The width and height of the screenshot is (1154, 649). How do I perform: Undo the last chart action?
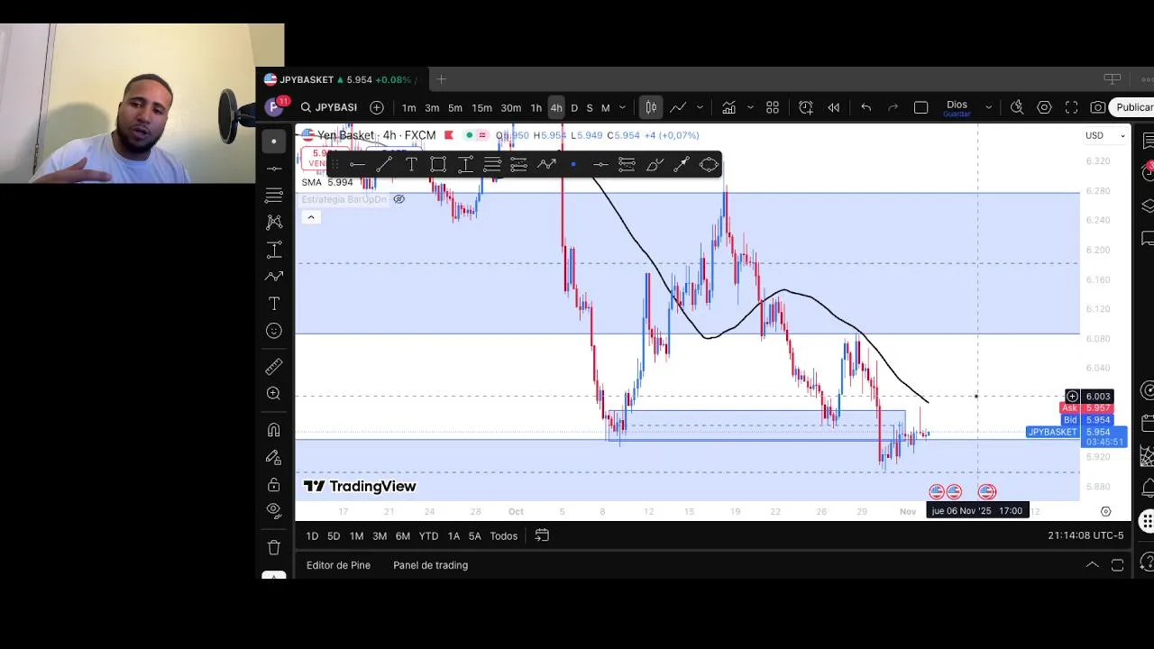click(x=865, y=107)
